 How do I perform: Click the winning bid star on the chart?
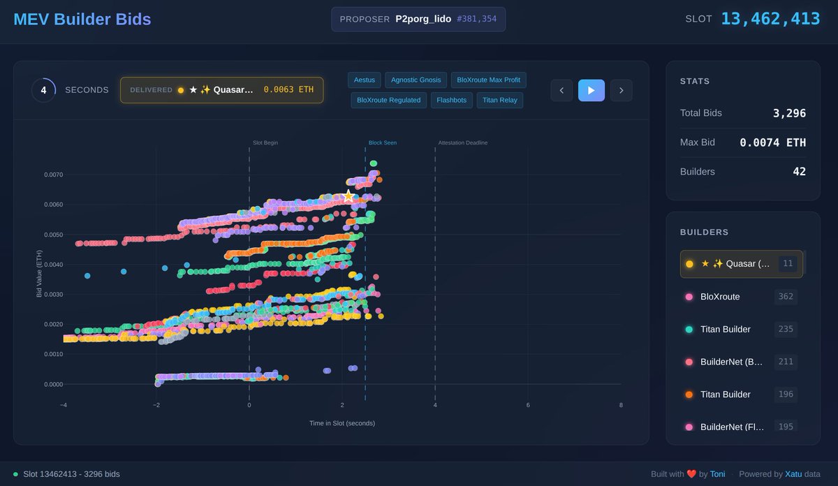348,196
